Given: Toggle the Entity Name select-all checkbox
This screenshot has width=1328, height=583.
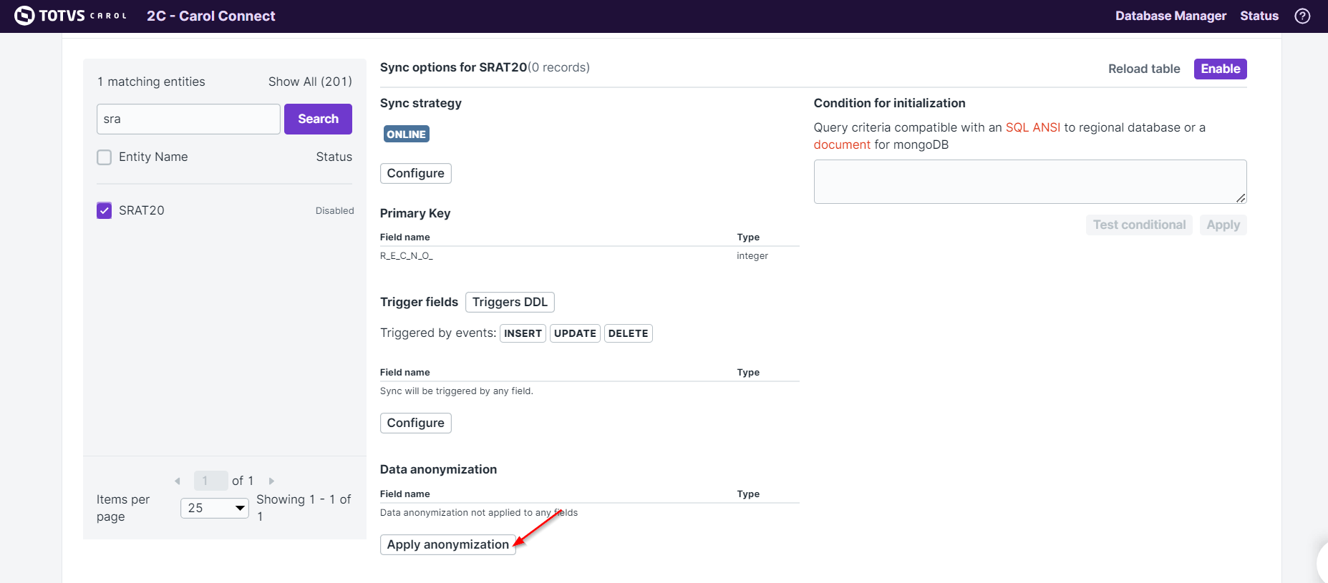Looking at the screenshot, I should click(105, 157).
